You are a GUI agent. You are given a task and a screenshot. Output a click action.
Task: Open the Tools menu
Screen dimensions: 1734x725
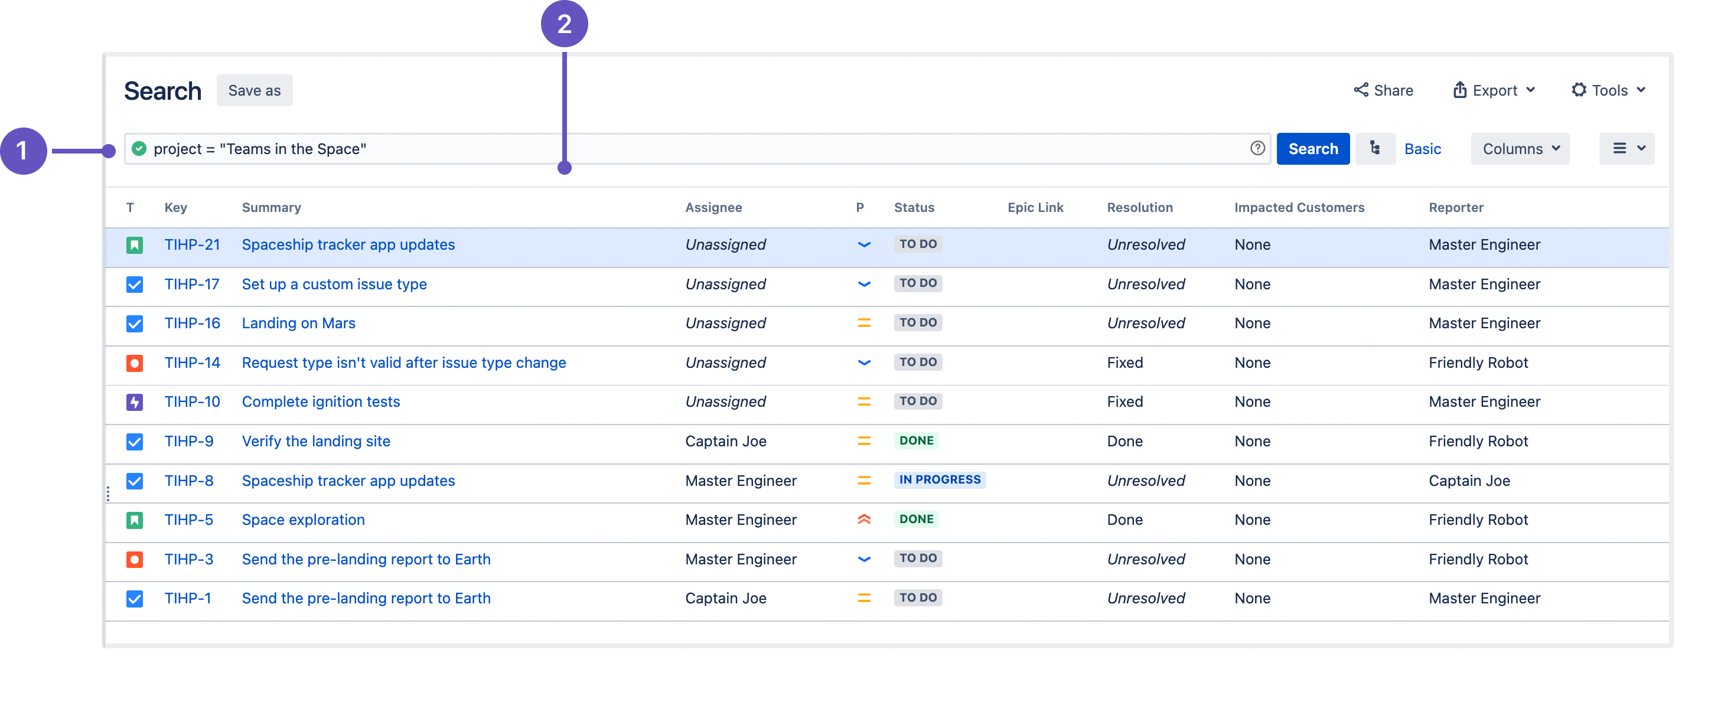tap(1608, 90)
